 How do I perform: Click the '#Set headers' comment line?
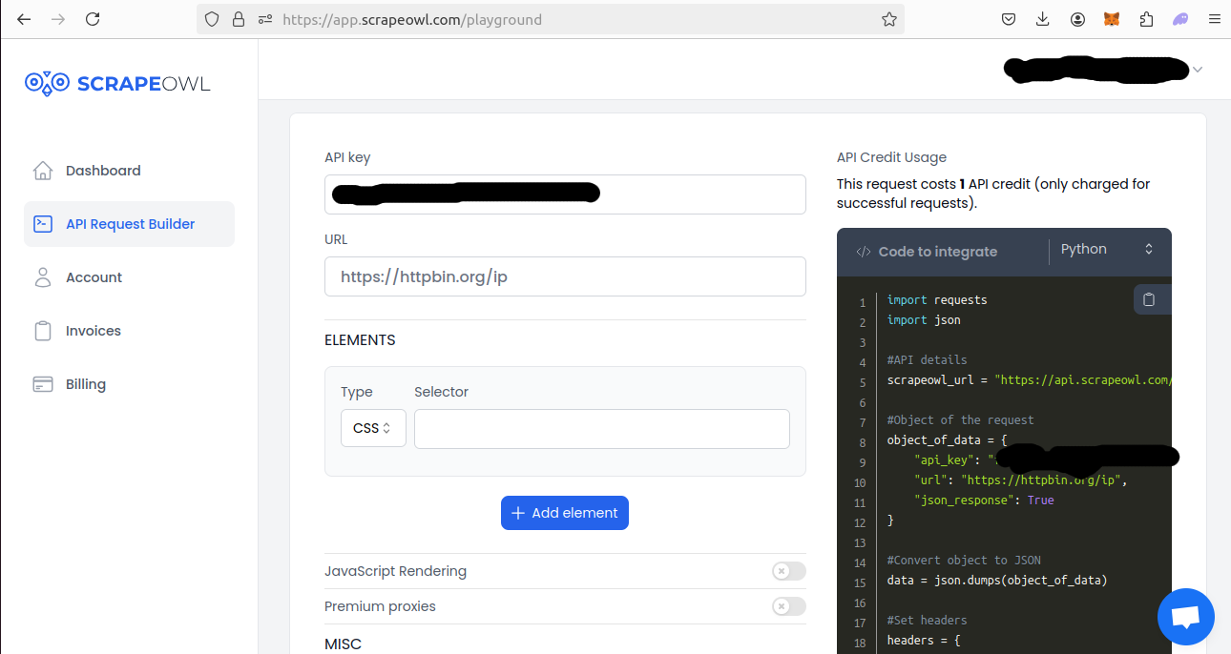927,620
